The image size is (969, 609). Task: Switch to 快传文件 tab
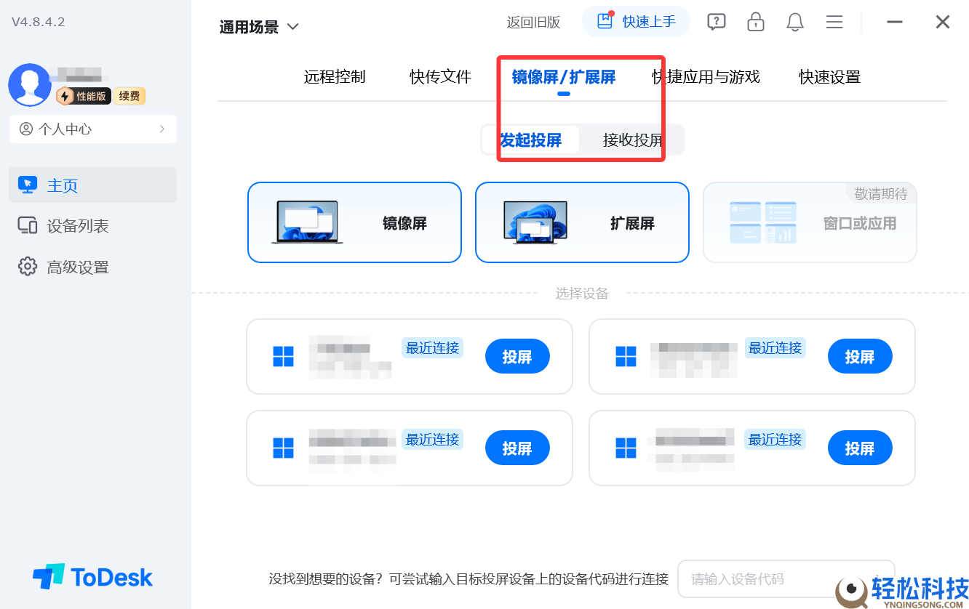coord(440,76)
